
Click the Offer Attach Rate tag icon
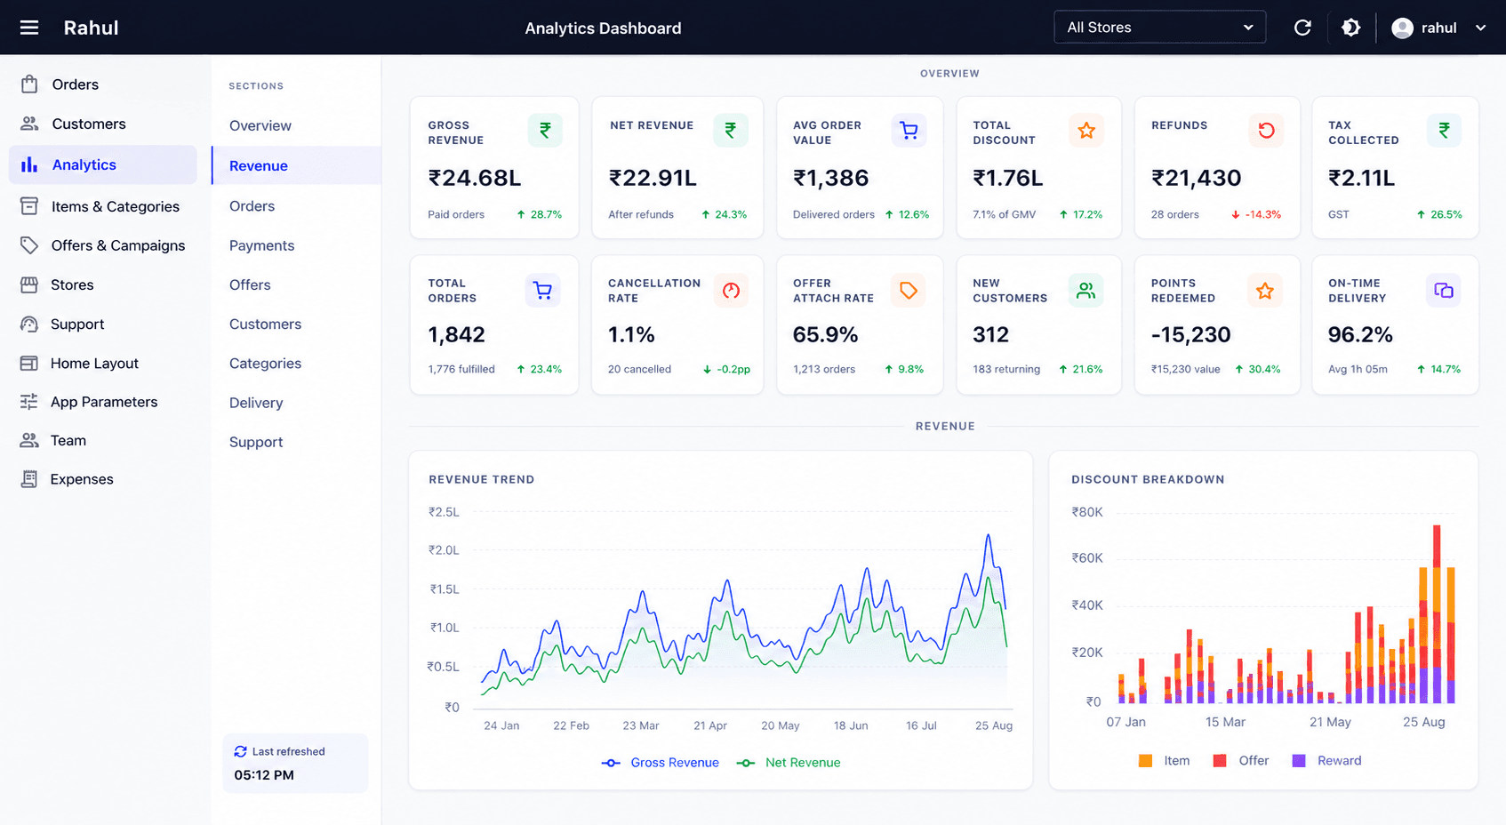coord(908,291)
